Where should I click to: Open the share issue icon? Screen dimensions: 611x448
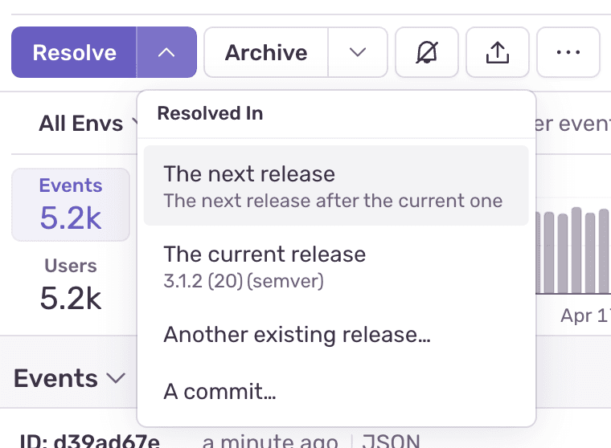[498, 53]
